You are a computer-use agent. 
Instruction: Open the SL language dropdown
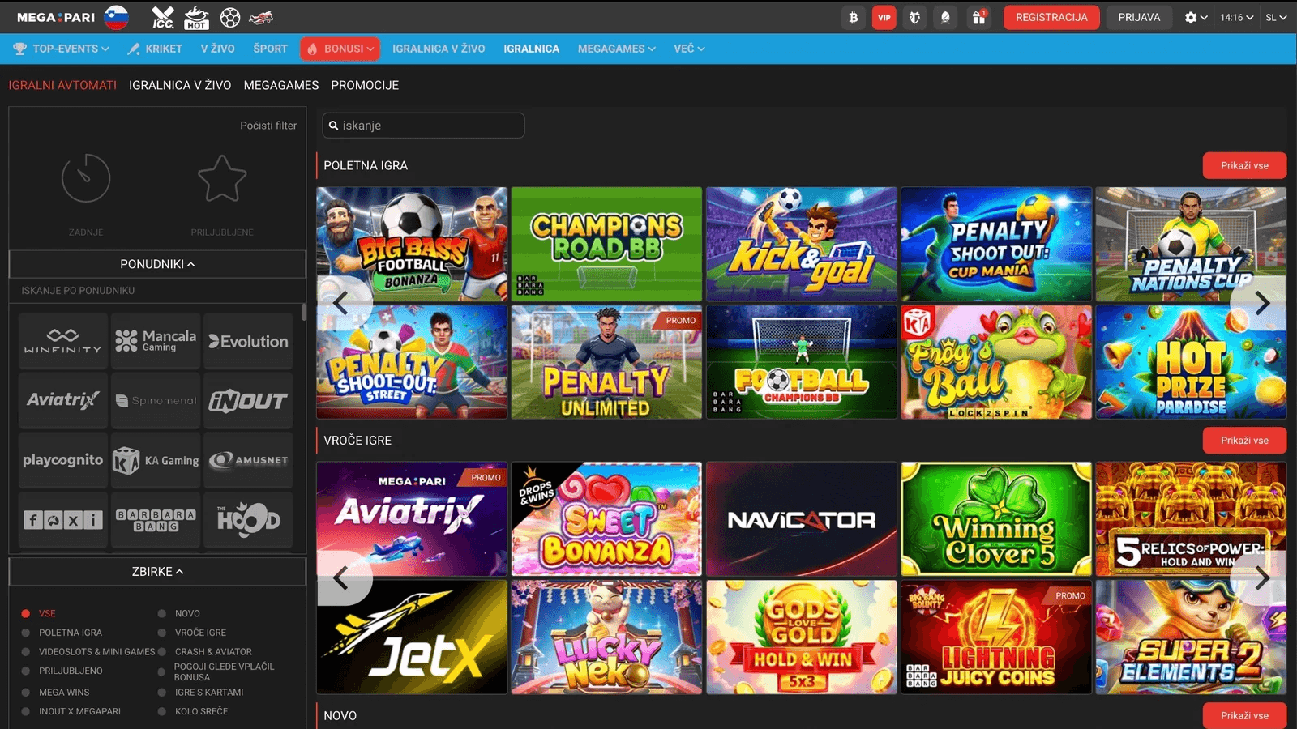tap(1276, 17)
